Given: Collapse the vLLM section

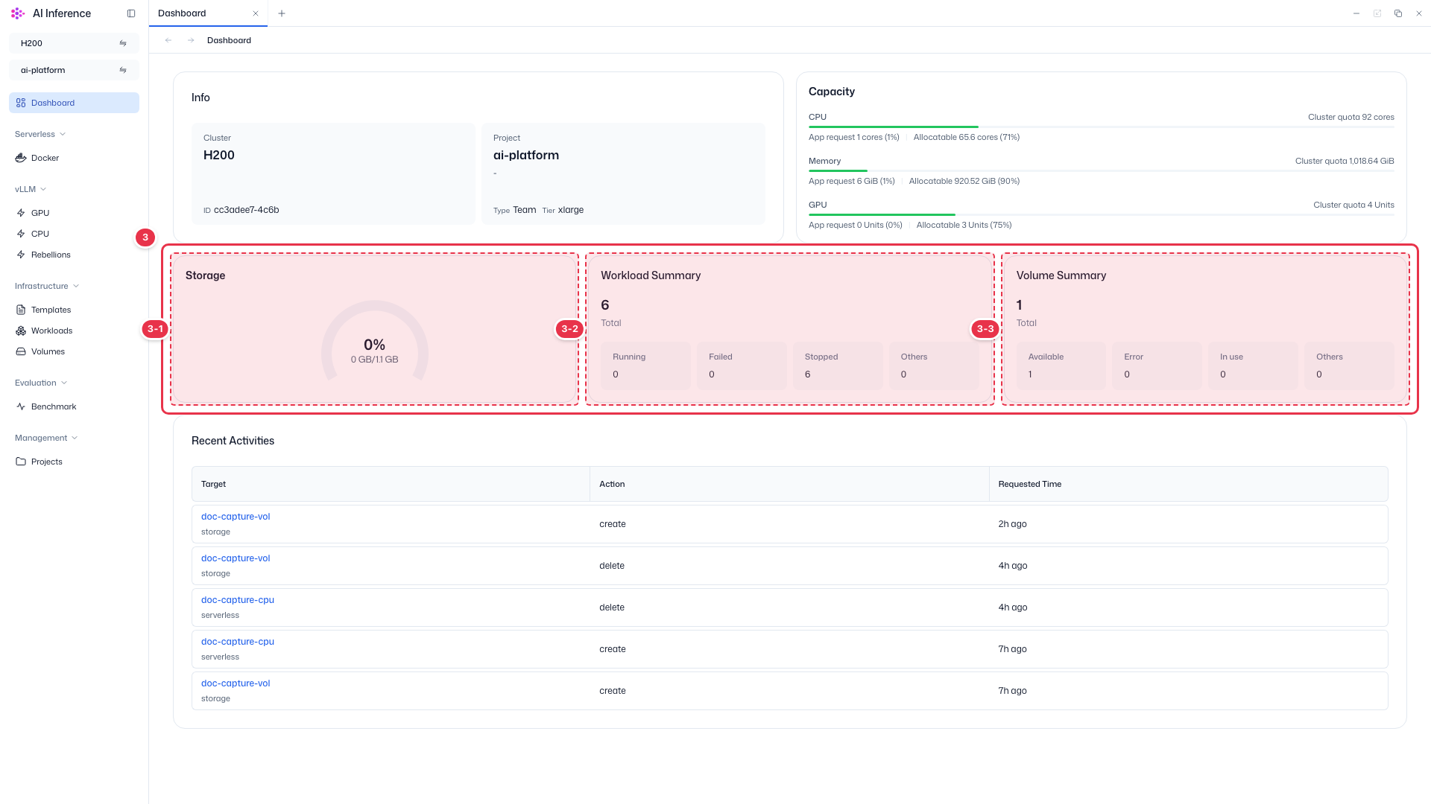Looking at the screenshot, I should [x=31, y=189].
